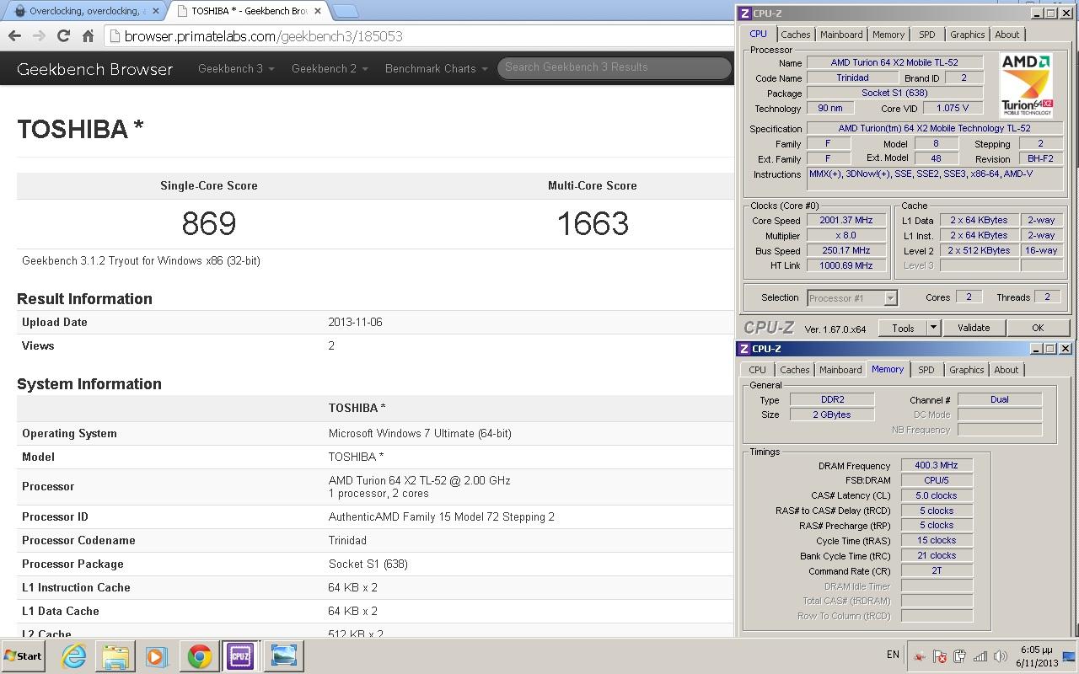Open the Mainboard tab in upper CPU-Z window

(x=841, y=35)
